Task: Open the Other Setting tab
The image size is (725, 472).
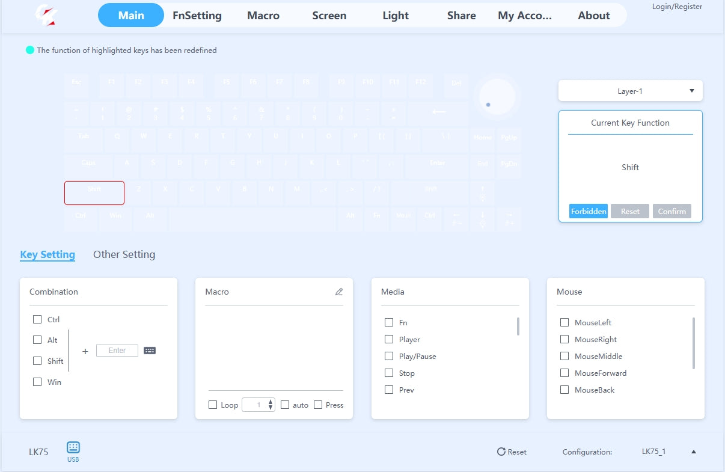Action: pyautogui.click(x=124, y=255)
